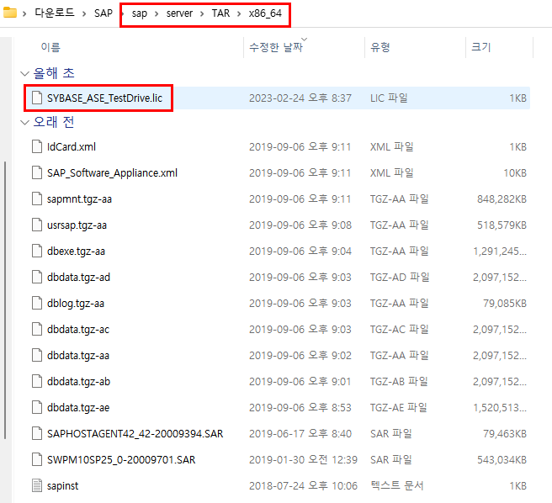Expand the chevron after server breadcrumb
The image size is (552, 503).
(x=202, y=13)
